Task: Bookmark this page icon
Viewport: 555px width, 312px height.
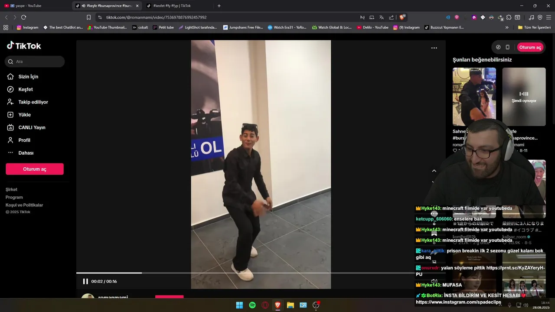Action: pyautogui.click(x=88, y=17)
